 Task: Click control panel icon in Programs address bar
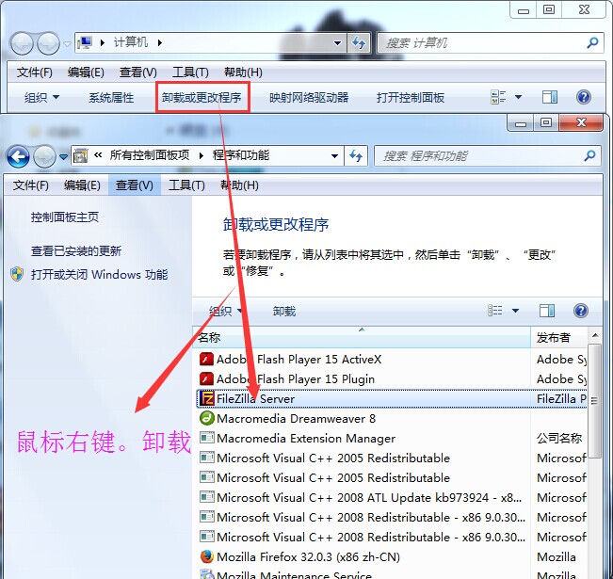click(x=81, y=155)
